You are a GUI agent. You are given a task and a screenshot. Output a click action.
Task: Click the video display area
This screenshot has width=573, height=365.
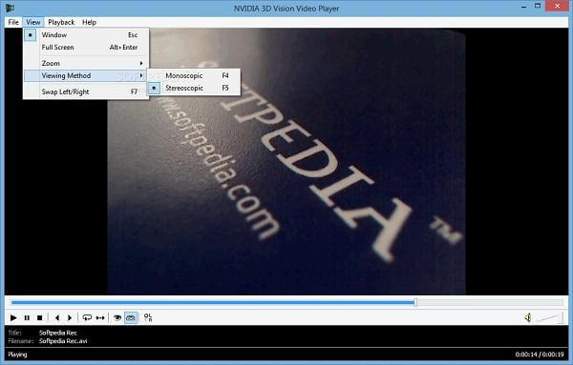(286, 161)
